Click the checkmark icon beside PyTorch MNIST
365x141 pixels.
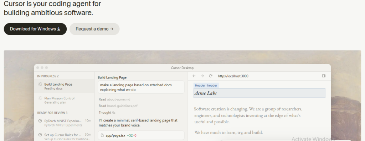tap(40, 121)
